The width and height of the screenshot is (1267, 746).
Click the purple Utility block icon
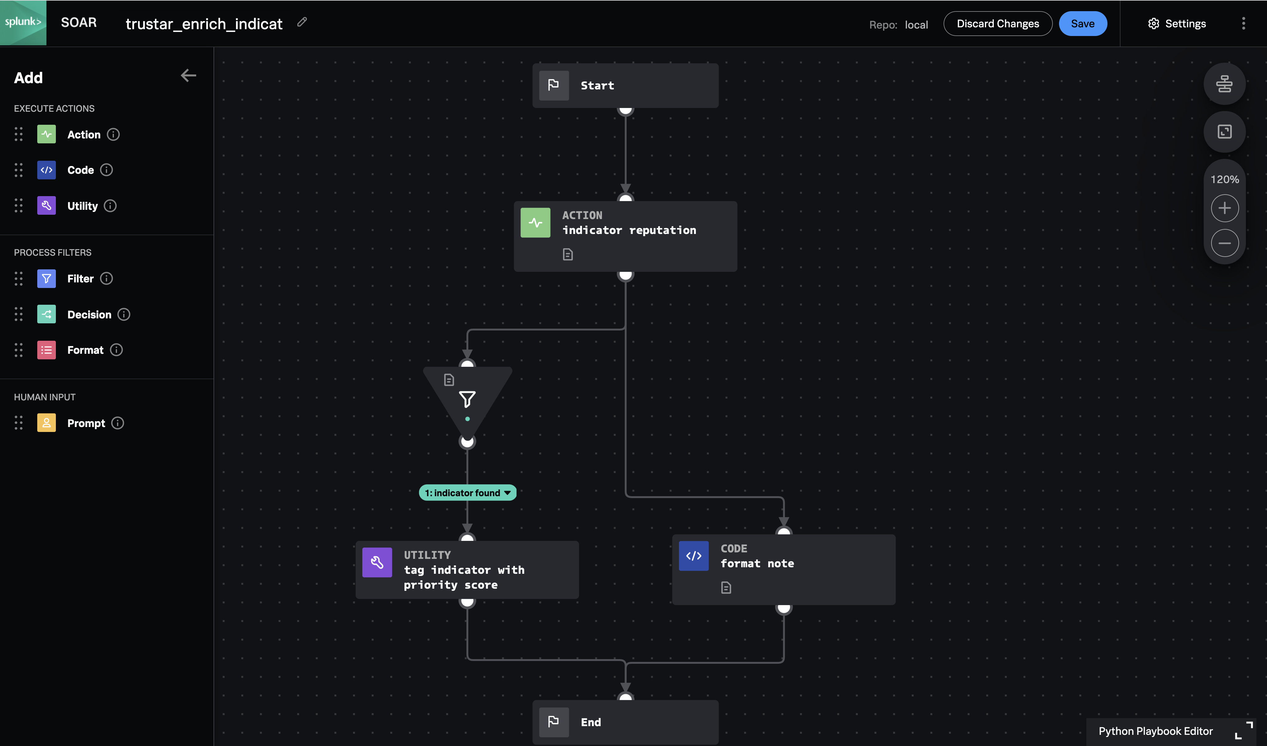[46, 206]
